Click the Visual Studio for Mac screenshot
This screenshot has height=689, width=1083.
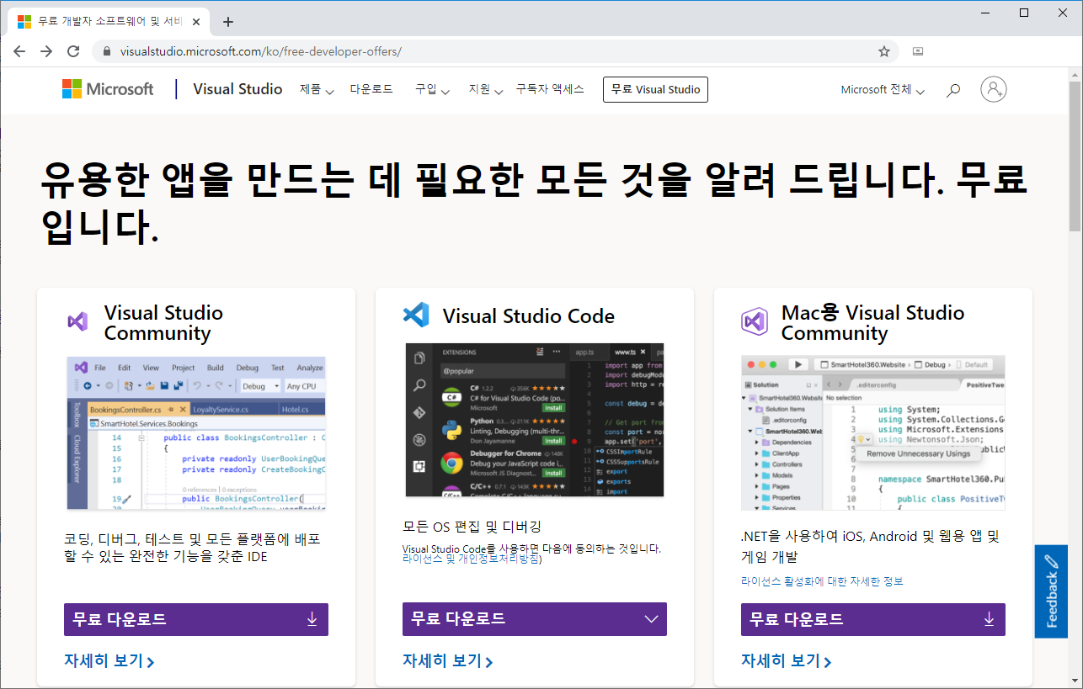click(x=873, y=432)
